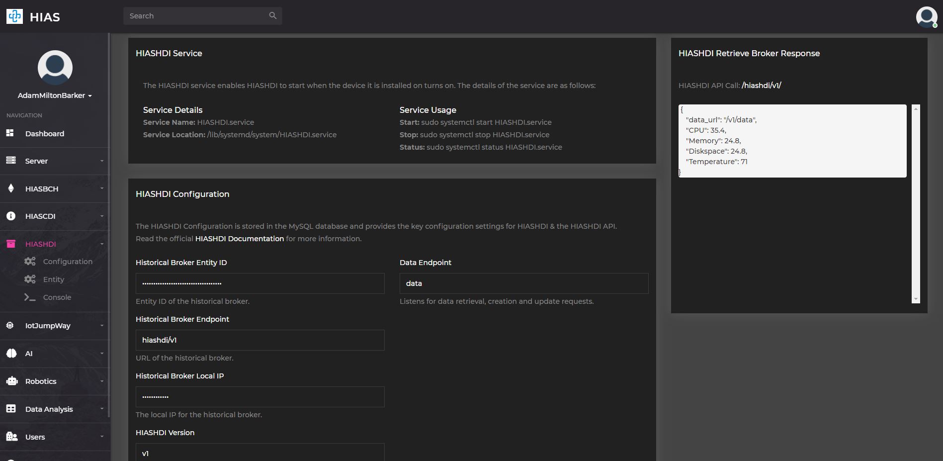Click the HIAS brand title

[45, 17]
